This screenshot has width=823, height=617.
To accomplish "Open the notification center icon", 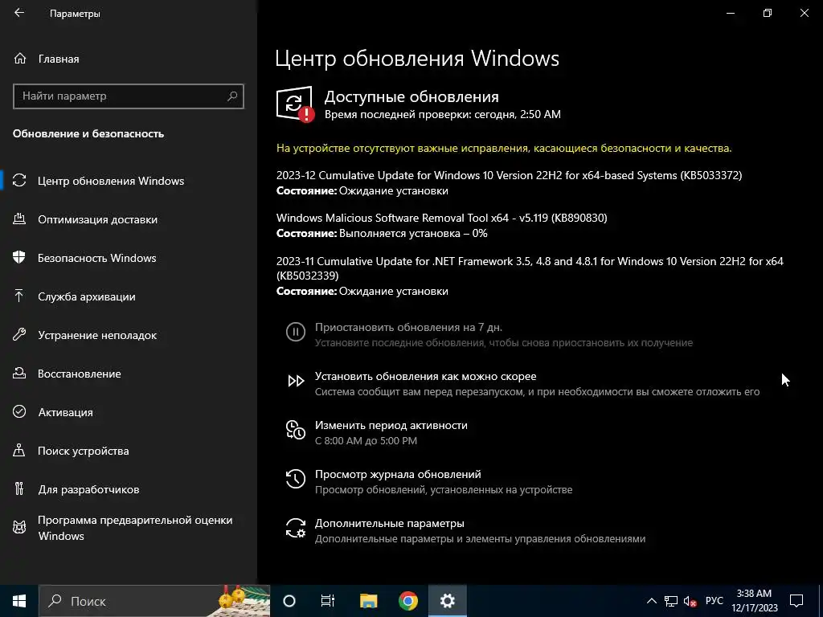I will point(796,601).
